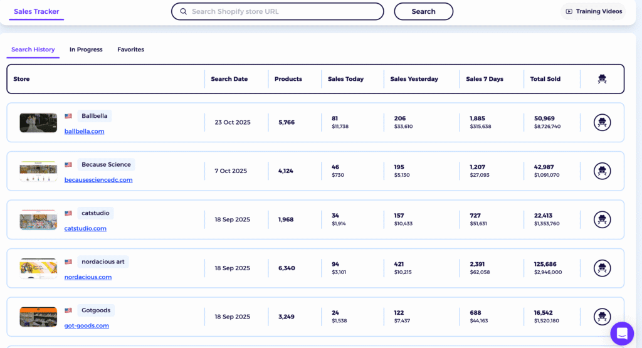
Task: Click the Products column header
Action: [x=288, y=79]
